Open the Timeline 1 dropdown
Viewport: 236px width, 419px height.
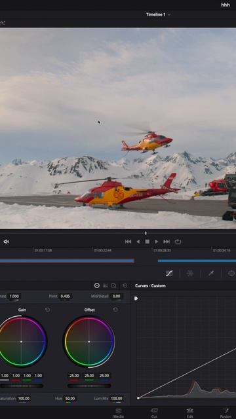[x=158, y=14]
